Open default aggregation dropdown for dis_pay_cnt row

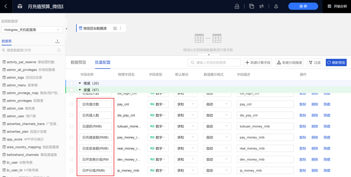186,115
